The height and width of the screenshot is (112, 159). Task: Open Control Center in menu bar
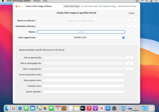[x=151, y=1]
